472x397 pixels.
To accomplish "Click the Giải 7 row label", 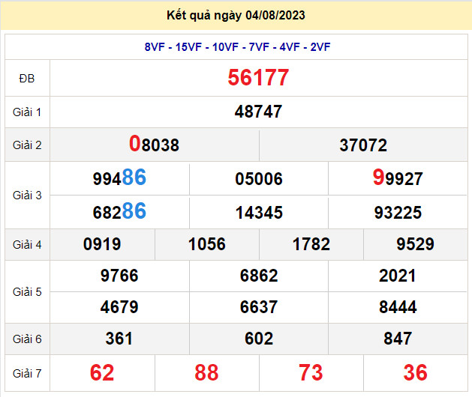I will [27, 374].
